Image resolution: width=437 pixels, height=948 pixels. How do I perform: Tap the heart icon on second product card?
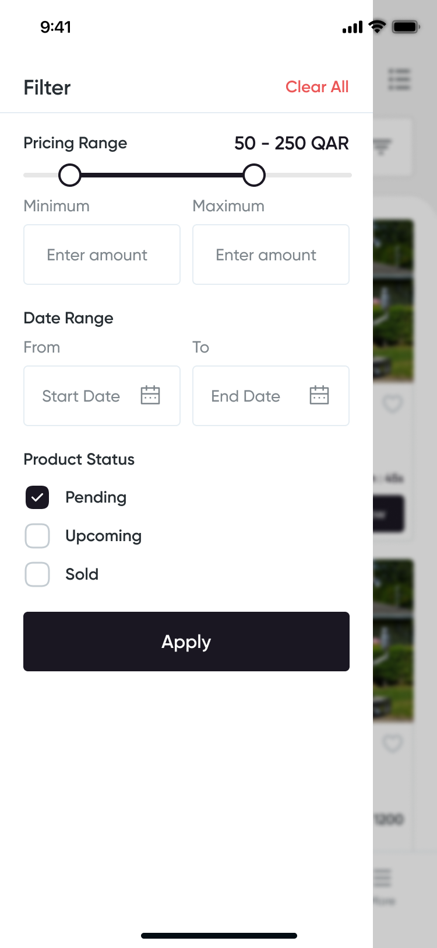click(393, 743)
